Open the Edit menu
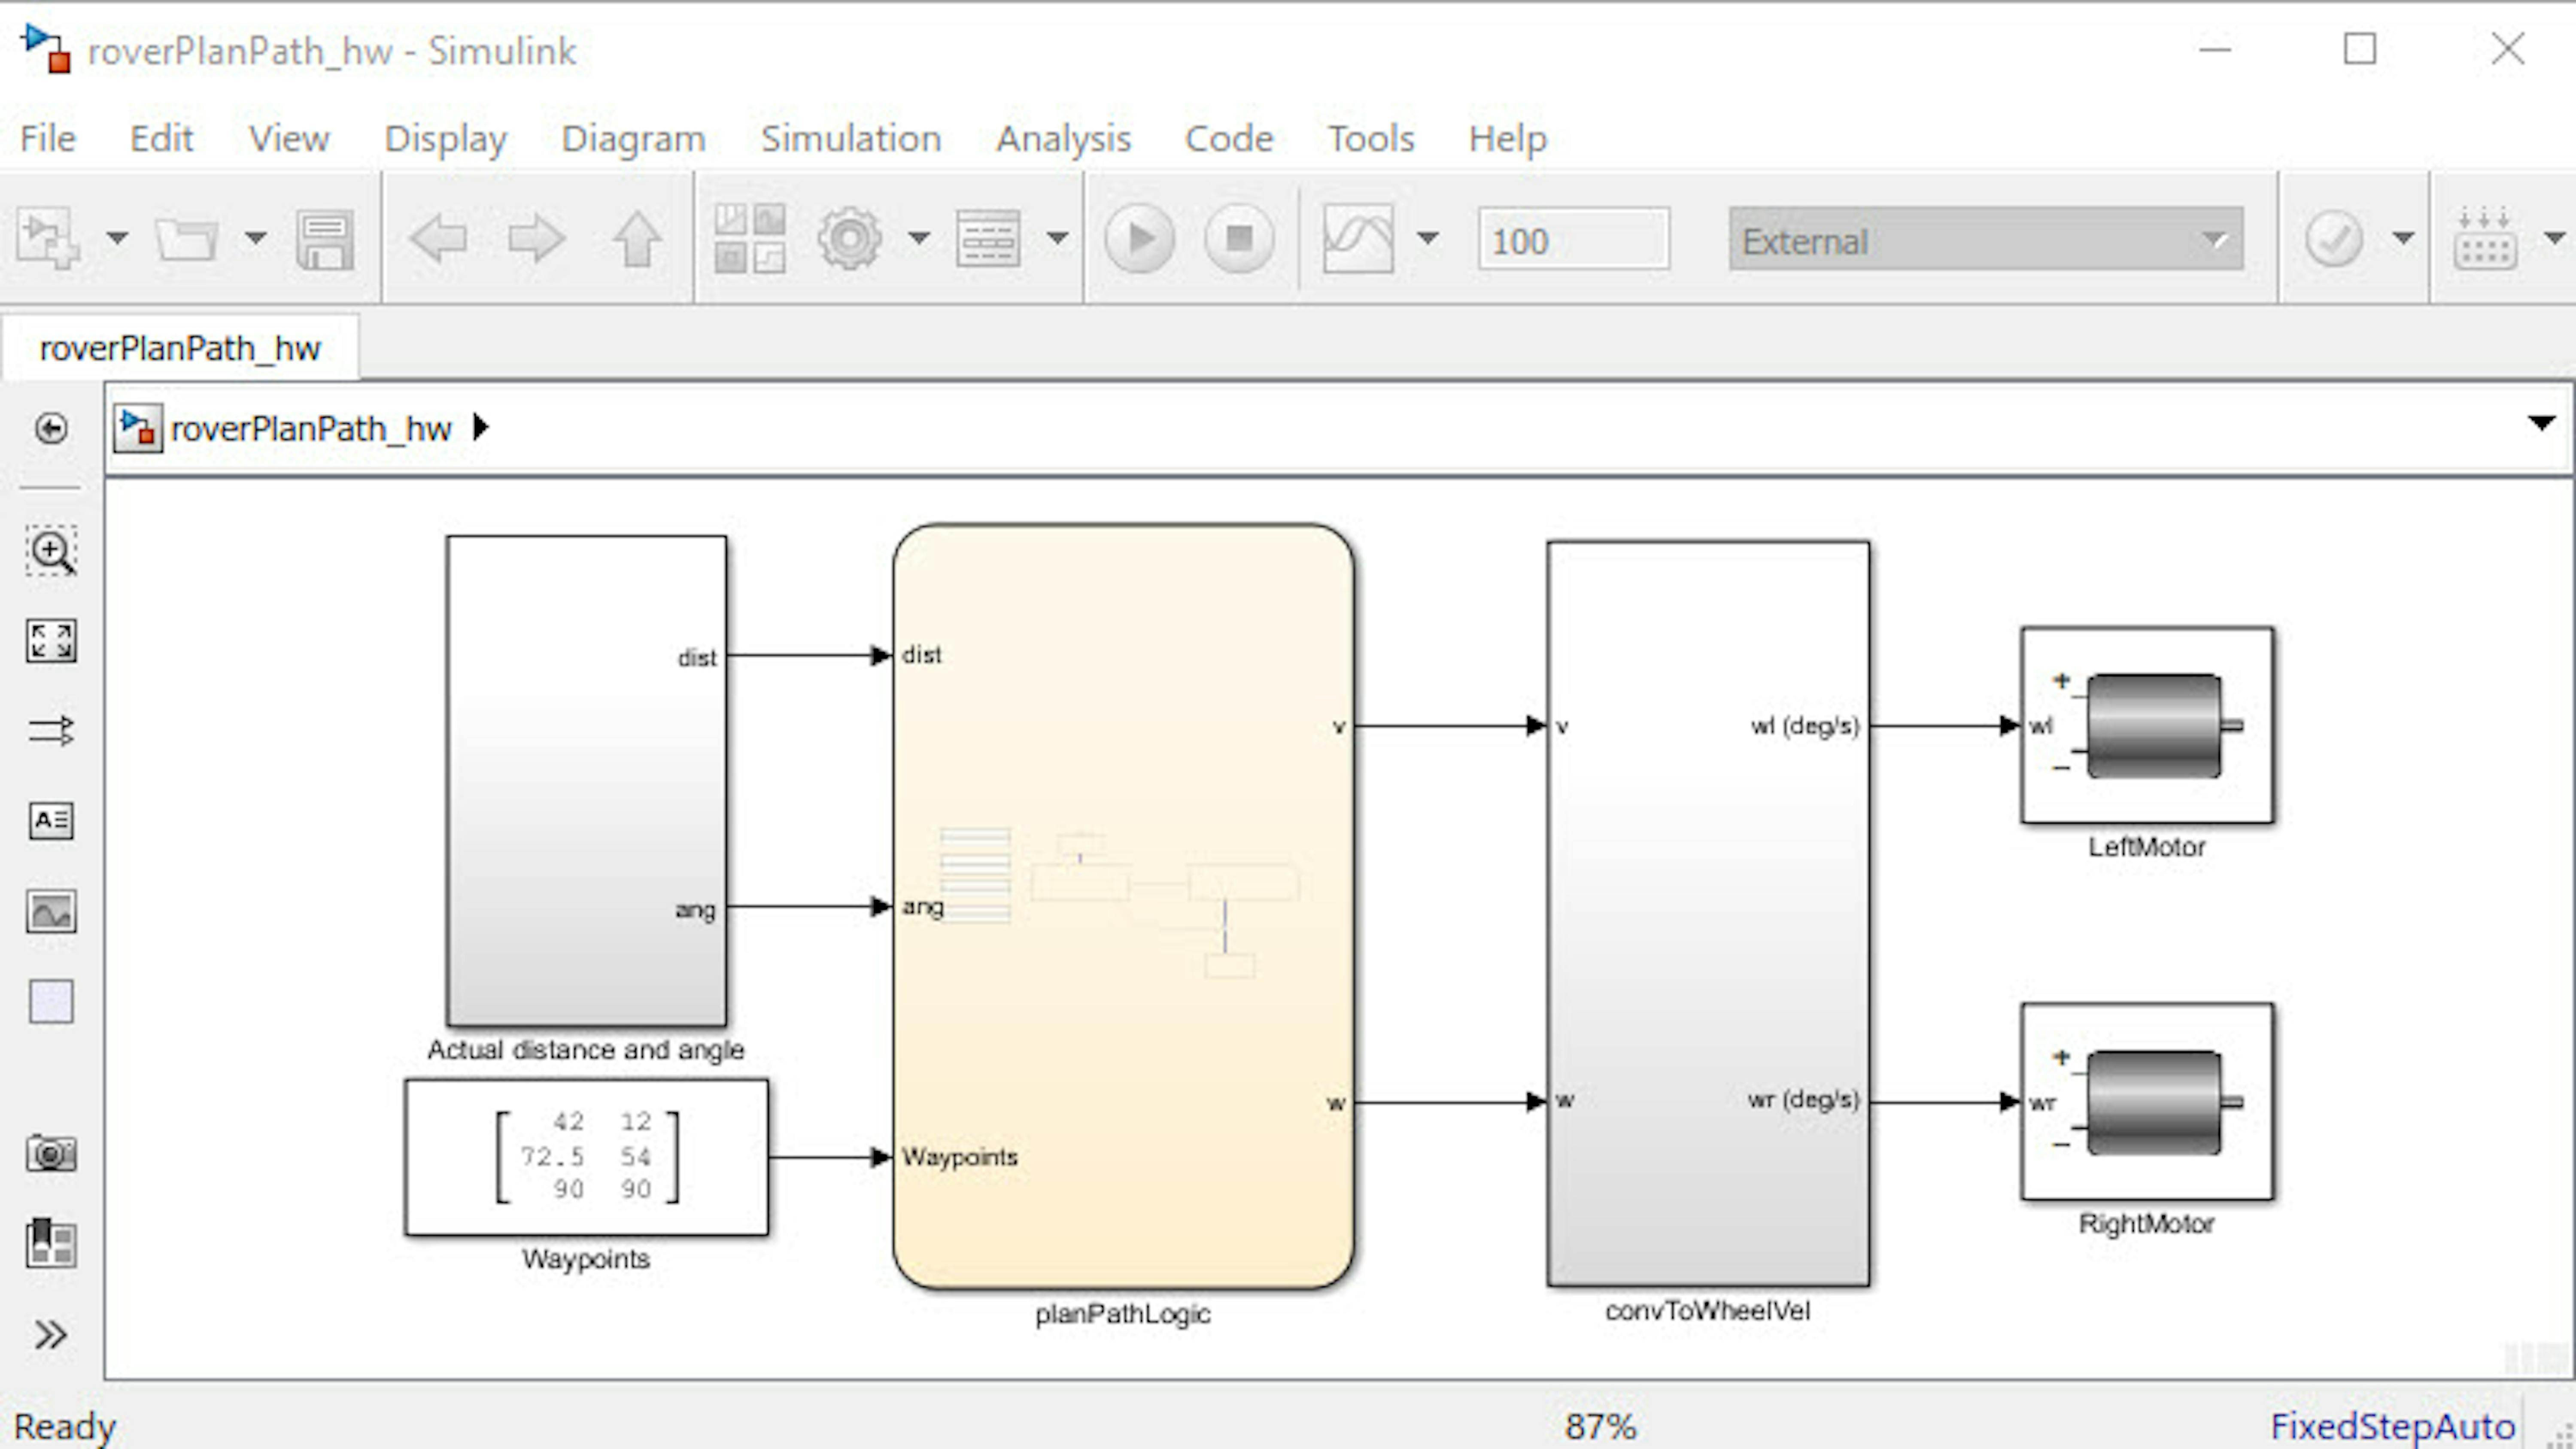 tap(161, 138)
